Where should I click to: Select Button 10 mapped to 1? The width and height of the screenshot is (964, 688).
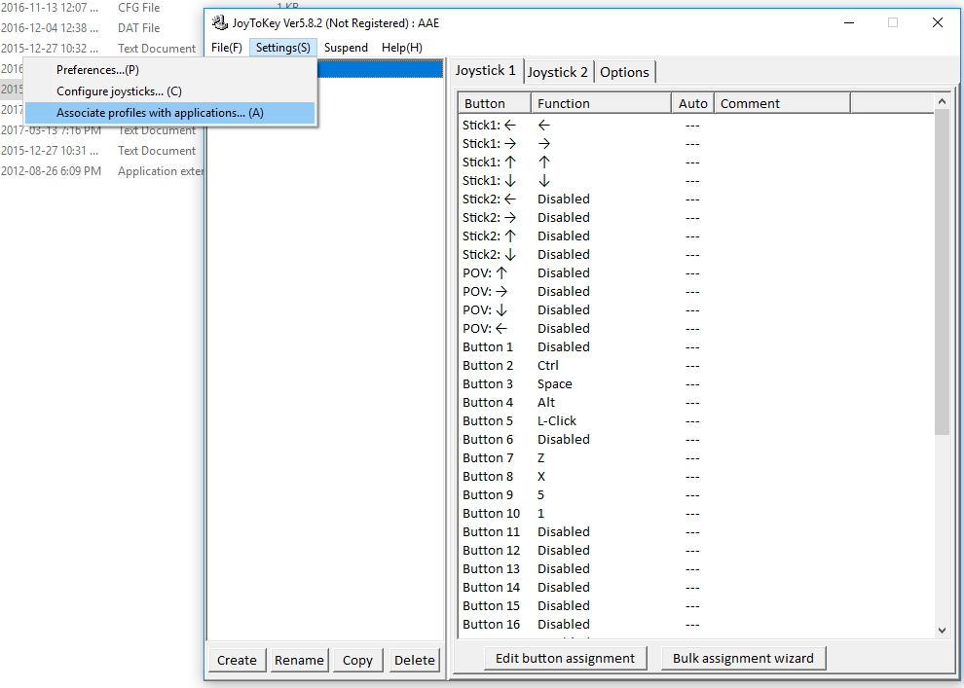tap(696, 513)
